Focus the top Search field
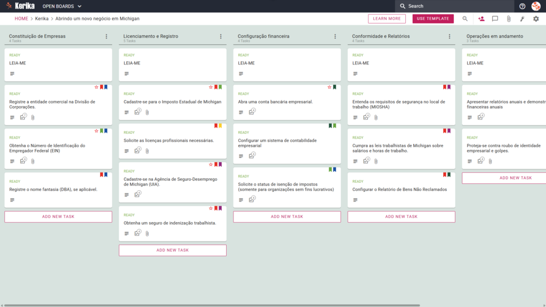 (x=454, y=6)
